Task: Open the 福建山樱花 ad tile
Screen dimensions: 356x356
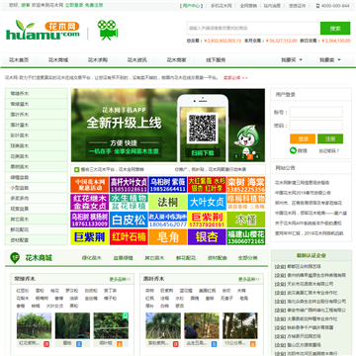Action: click(246, 237)
